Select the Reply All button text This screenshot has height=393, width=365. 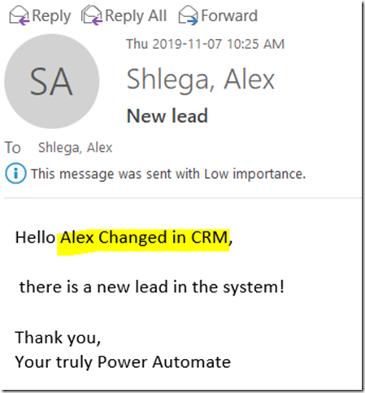click(x=136, y=16)
